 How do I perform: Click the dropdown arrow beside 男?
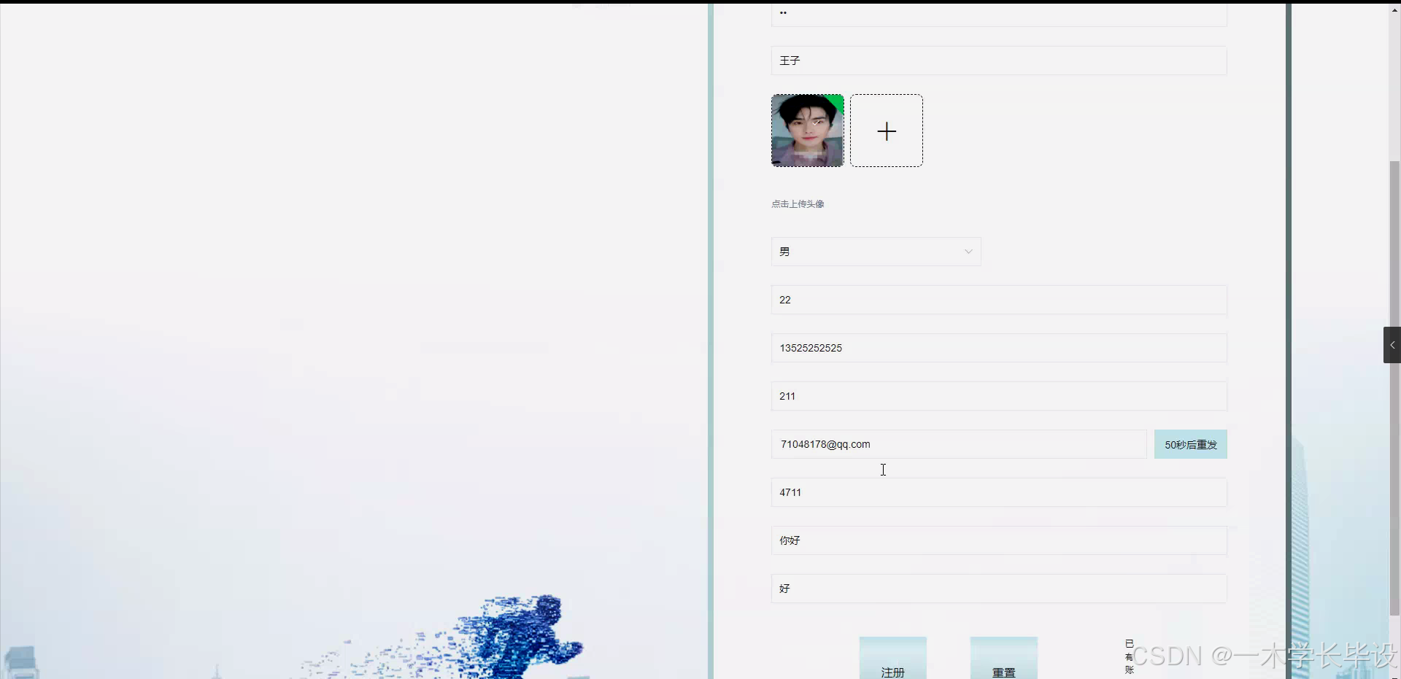pyautogui.click(x=968, y=251)
